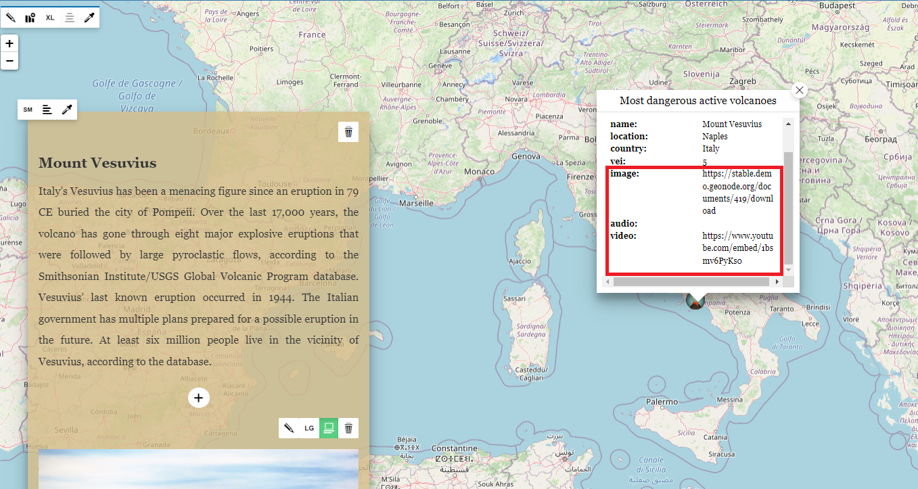Remove the image via its trash icon
Screen dimensions: 918x489
click(348, 427)
